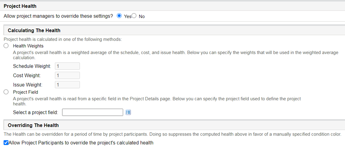This screenshot has width=345, height=148.
Task: Click the Health Weights label text
Action: point(29,46)
